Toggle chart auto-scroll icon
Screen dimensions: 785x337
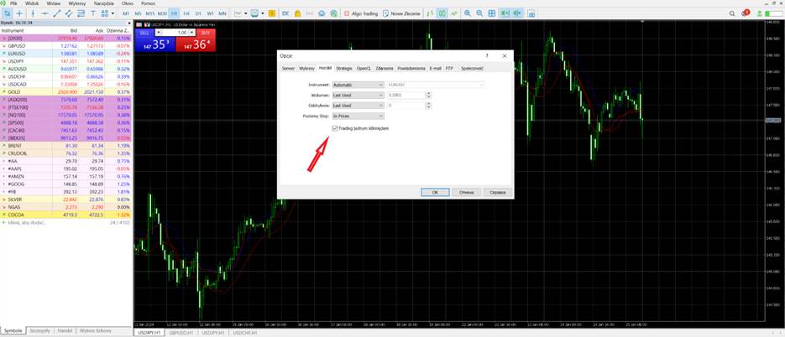point(505,13)
